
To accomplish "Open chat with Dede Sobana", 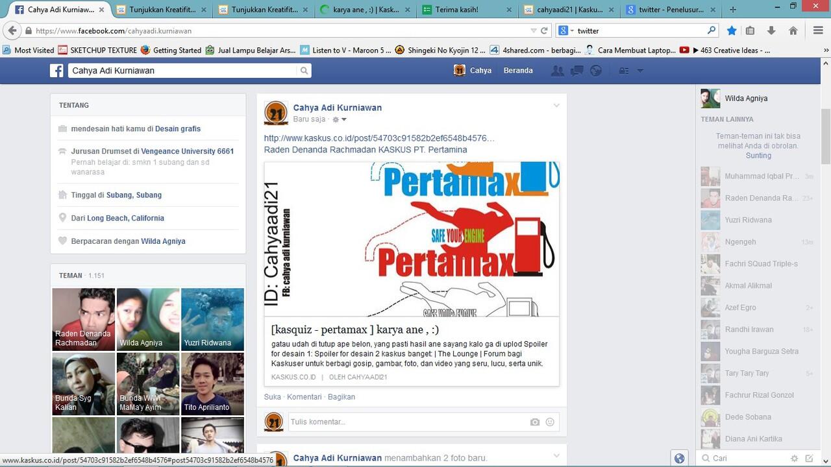I will tap(758, 417).
